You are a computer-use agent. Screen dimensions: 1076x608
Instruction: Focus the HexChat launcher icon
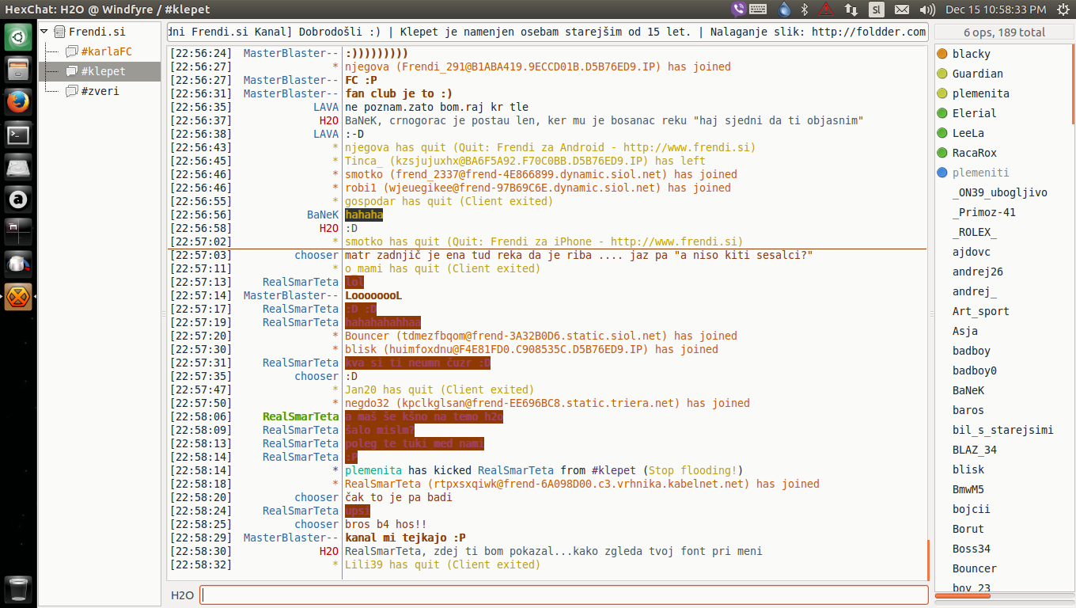coord(19,297)
